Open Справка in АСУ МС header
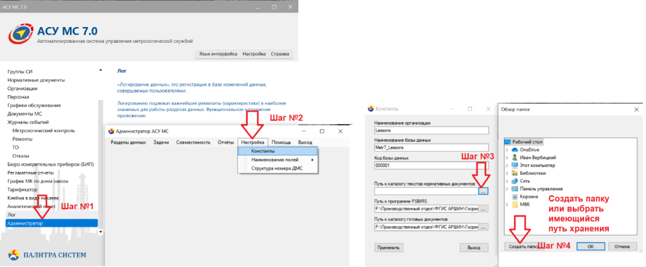This screenshot has height=267, width=646. [x=279, y=54]
